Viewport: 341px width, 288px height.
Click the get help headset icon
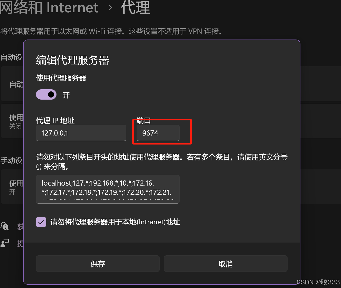pyautogui.click(x=5, y=226)
